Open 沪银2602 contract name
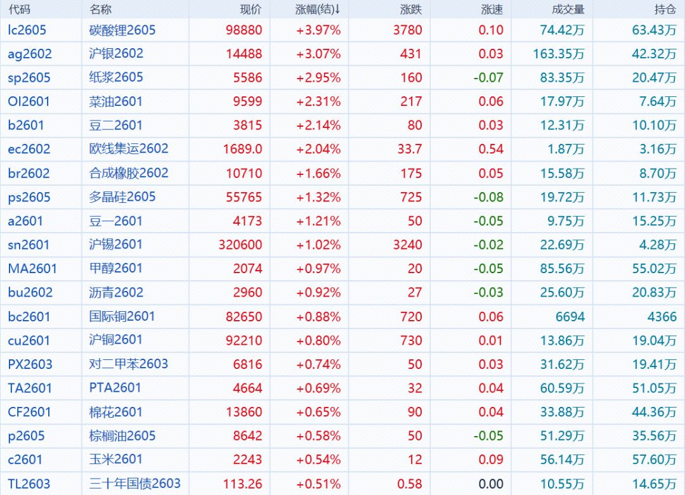Viewport: 685px width, 495px height. pos(116,54)
